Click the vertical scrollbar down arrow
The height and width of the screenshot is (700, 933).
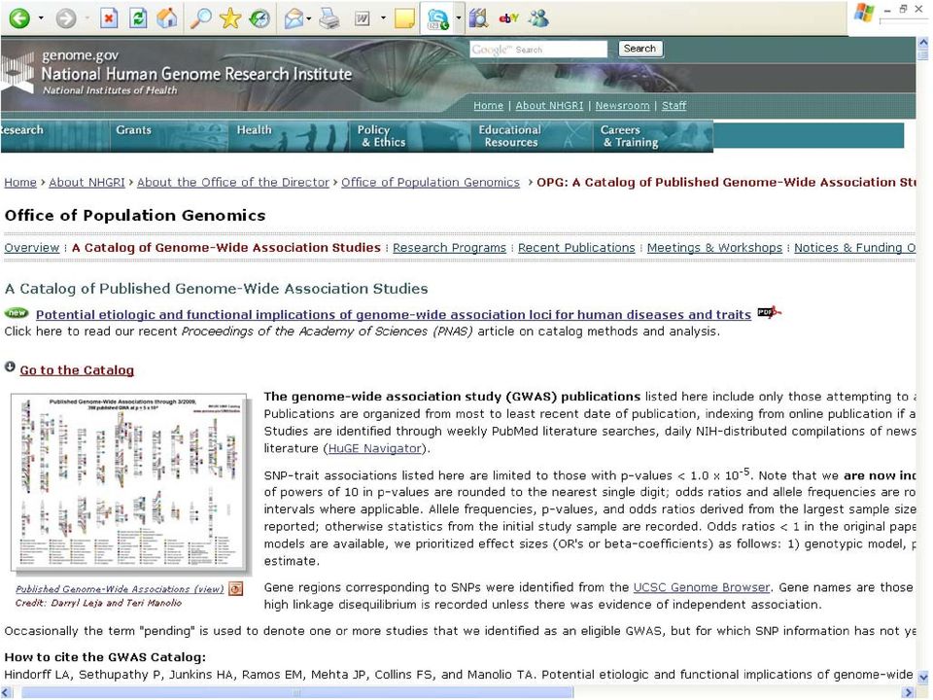coord(923,678)
